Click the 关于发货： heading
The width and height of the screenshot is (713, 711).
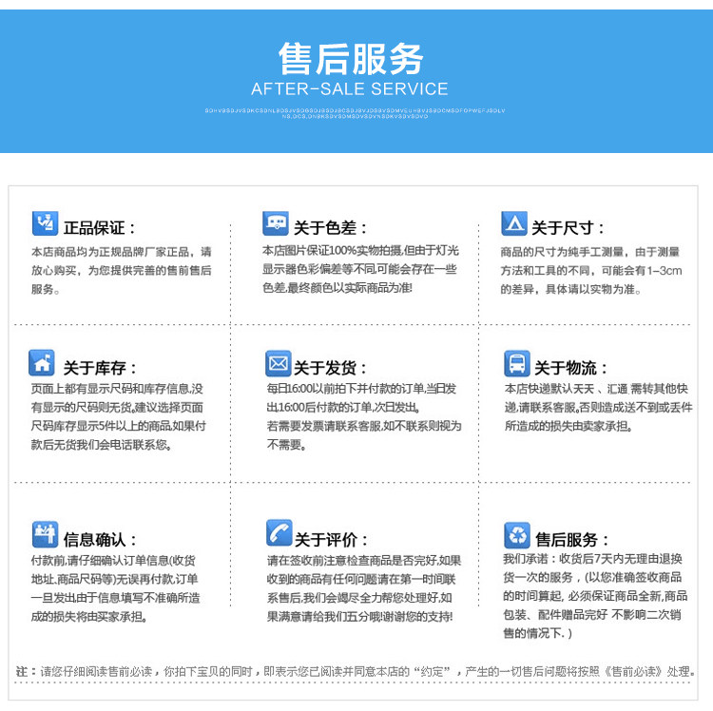330,368
